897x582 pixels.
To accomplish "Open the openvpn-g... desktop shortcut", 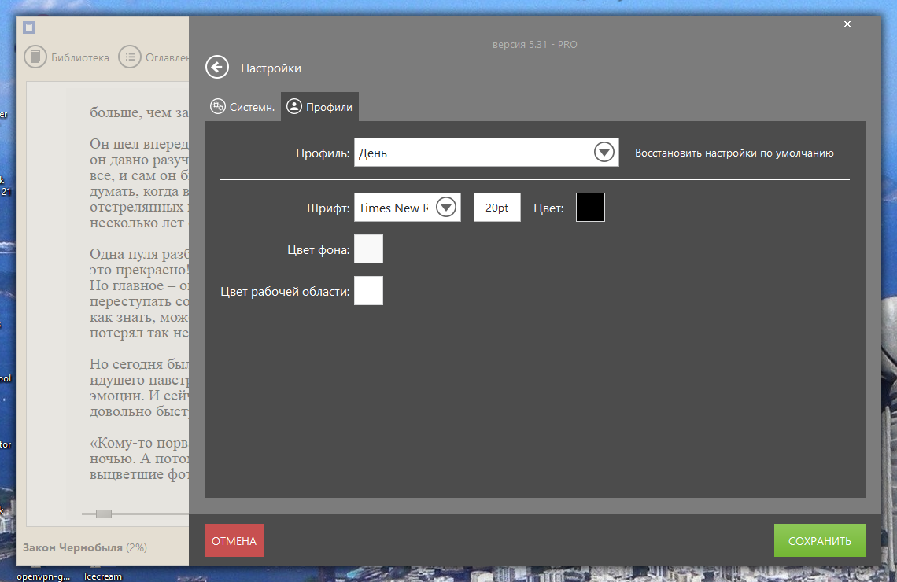I will click(43, 576).
